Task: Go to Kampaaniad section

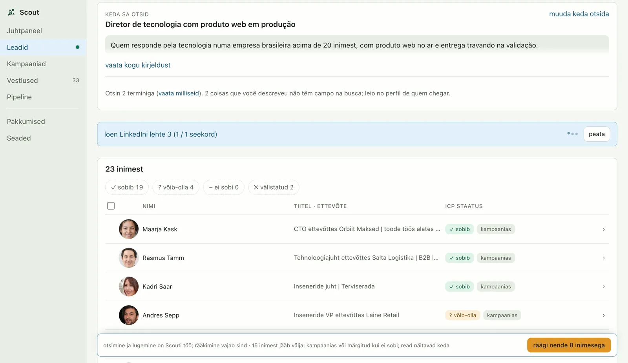Action: point(26,64)
